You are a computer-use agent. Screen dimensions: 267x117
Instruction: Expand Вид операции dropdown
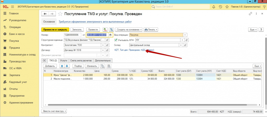pyautogui.click(x=185, y=35)
